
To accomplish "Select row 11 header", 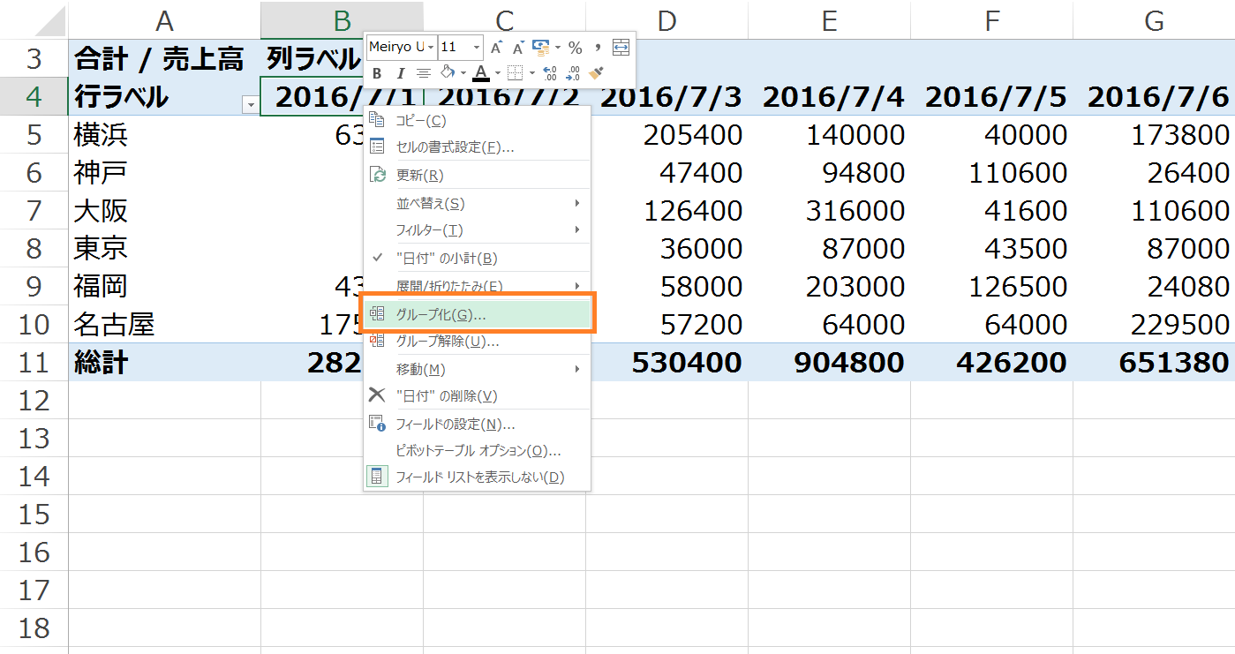I will (x=34, y=362).
